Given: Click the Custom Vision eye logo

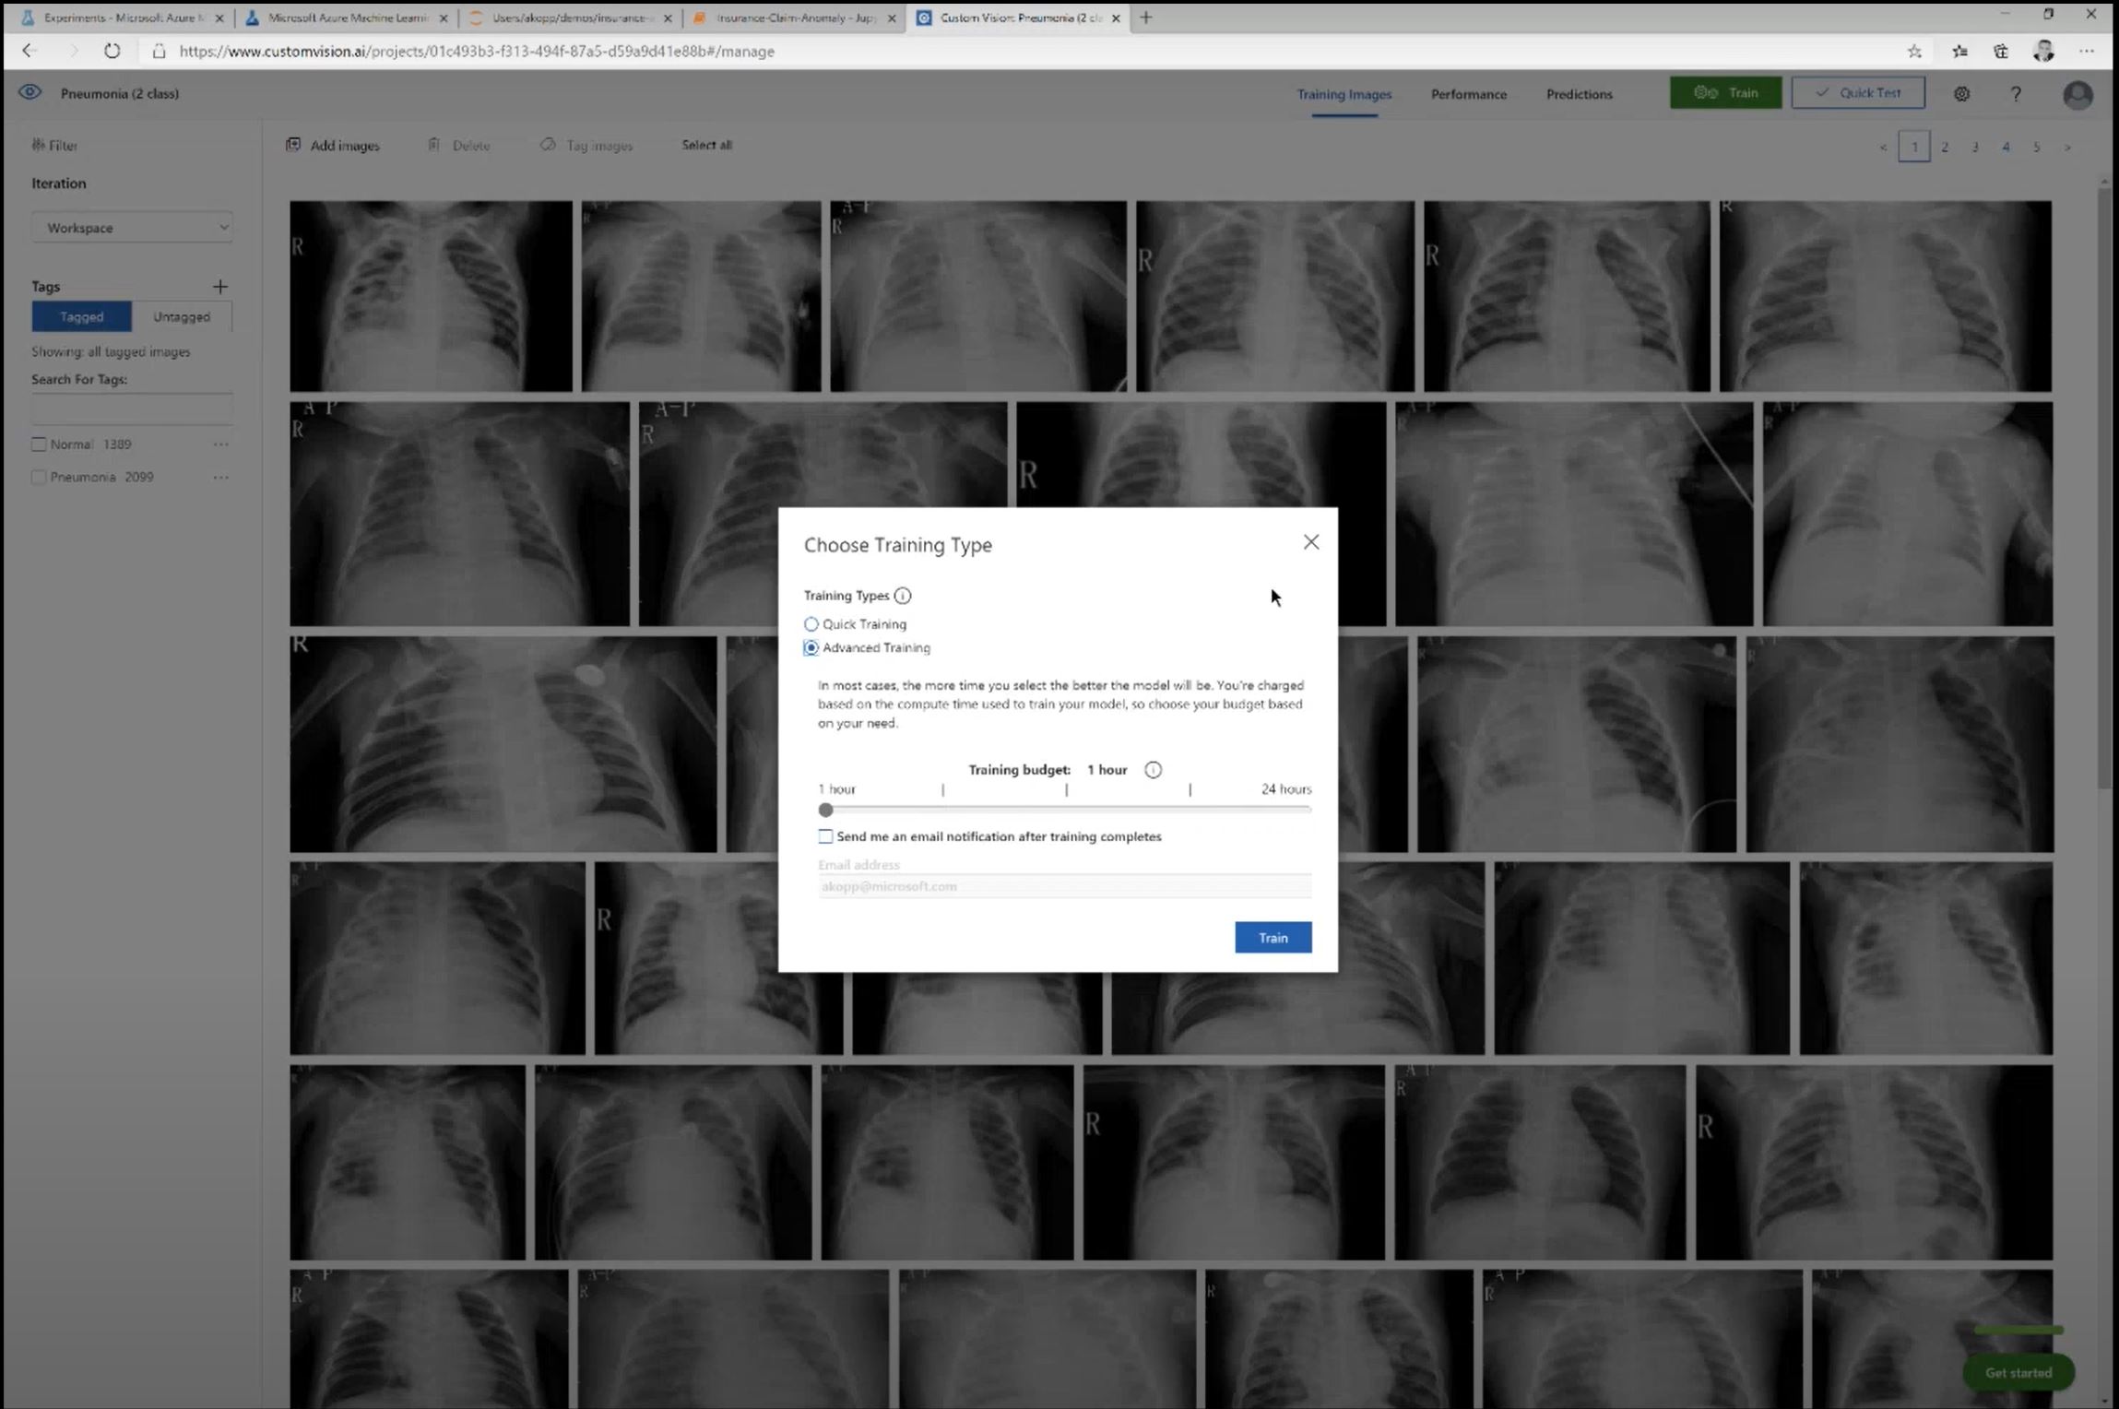Looking at the screenshot, I should [30, 92].
